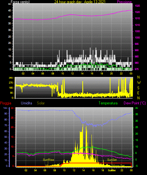Click the 40 temperature axis value
This screenshot has width=147, height=175.
(x=137, y=108)
